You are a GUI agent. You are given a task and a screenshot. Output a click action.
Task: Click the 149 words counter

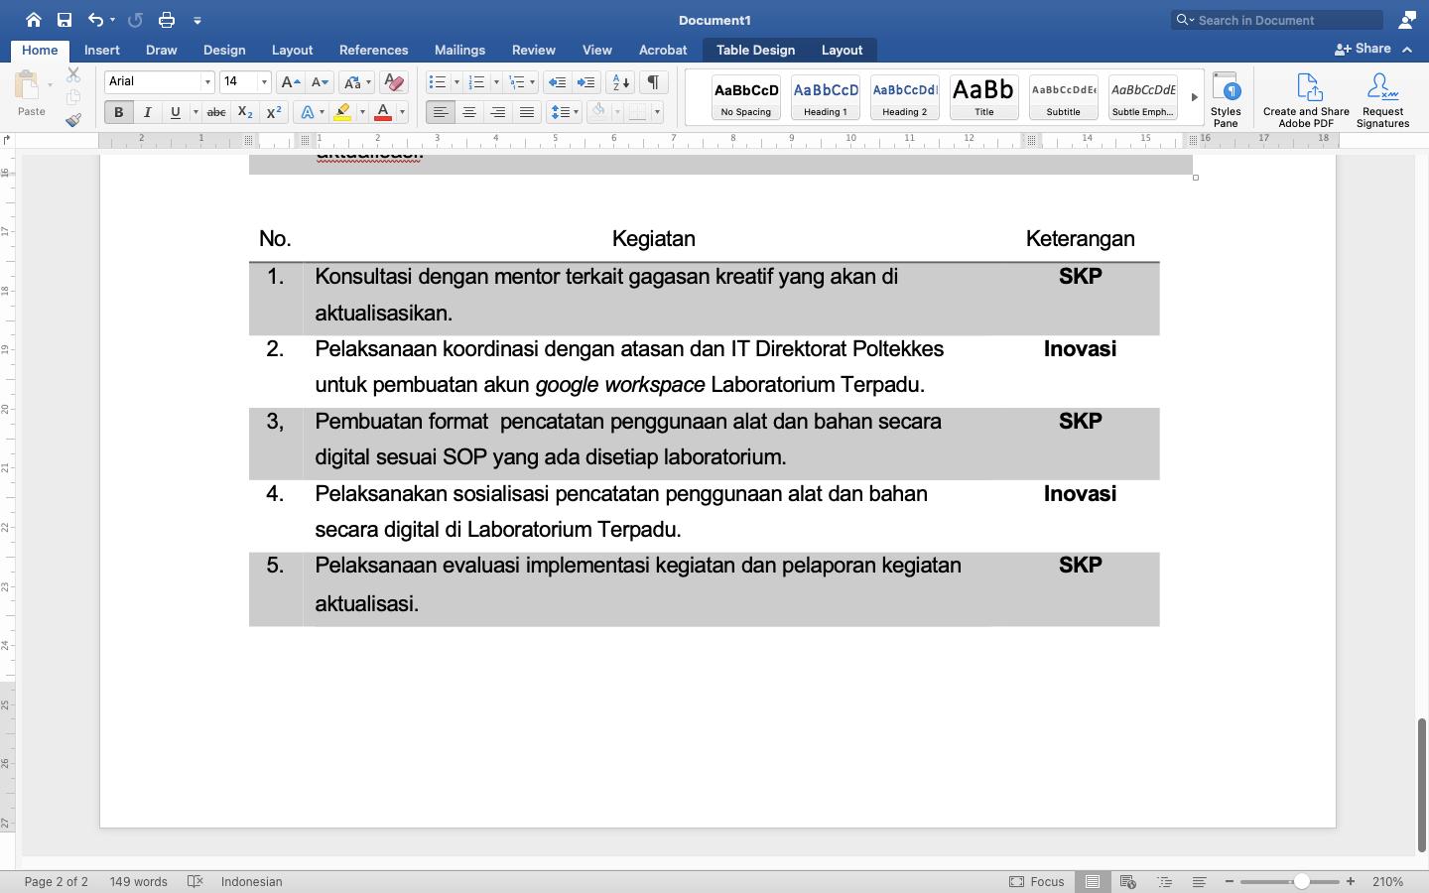pos(139,881)
